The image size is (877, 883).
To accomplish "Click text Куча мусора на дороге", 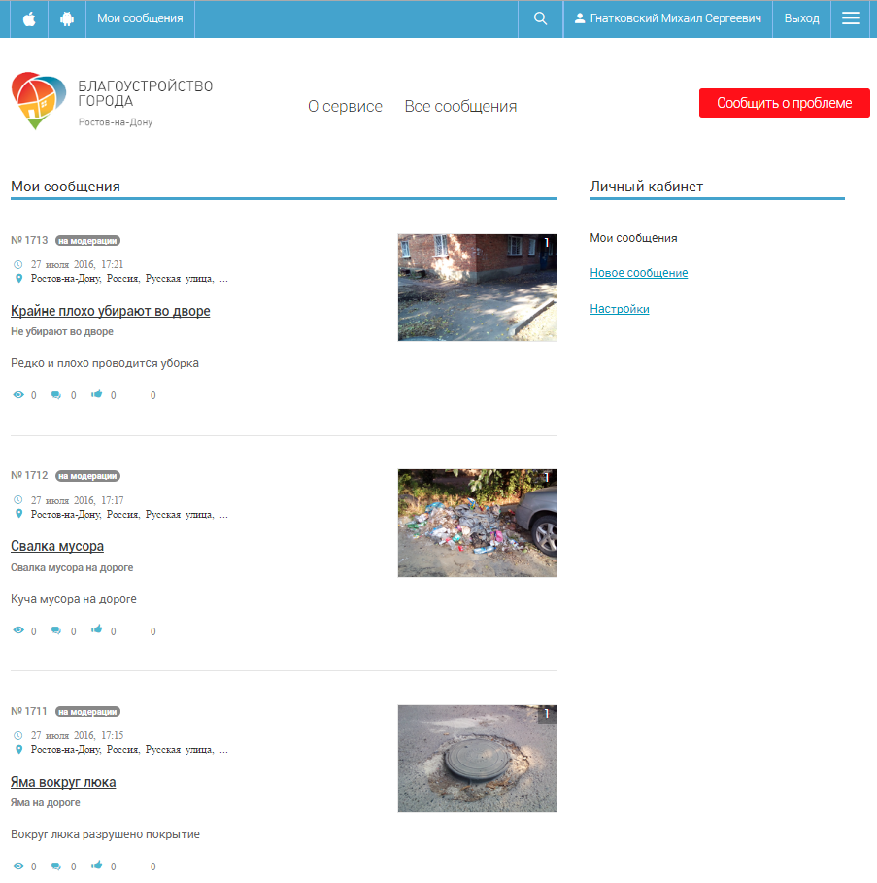I will coord(74,599).
